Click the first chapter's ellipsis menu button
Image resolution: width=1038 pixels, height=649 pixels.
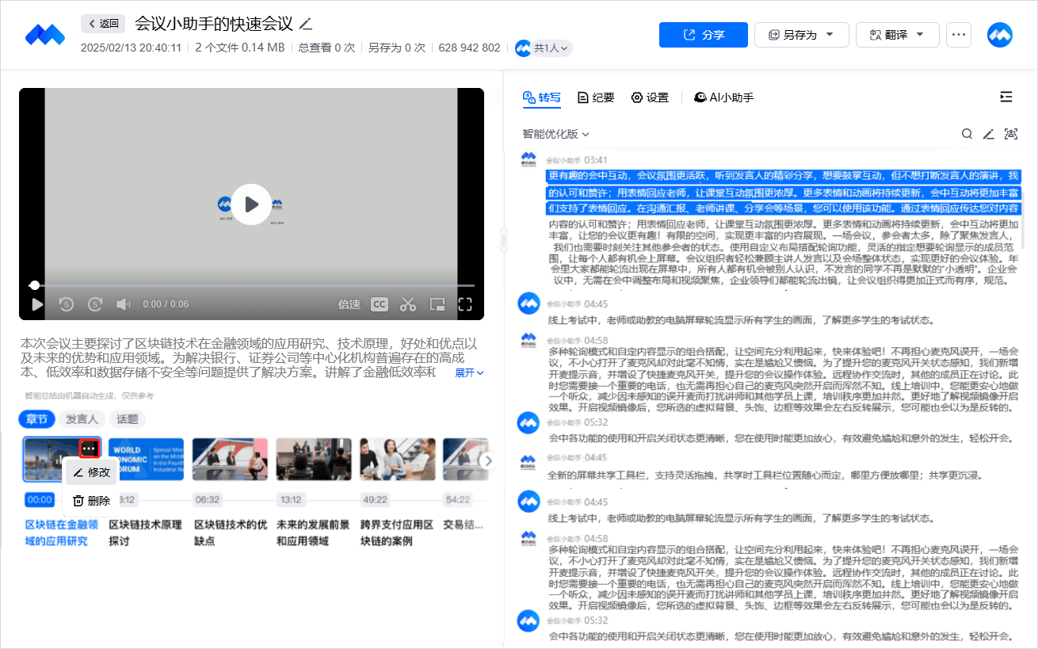89,449
